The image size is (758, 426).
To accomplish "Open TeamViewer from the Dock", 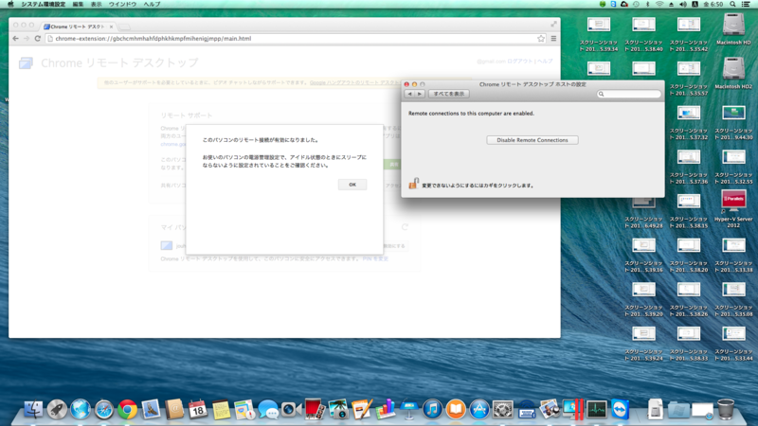I will click(x=620, y=409).
